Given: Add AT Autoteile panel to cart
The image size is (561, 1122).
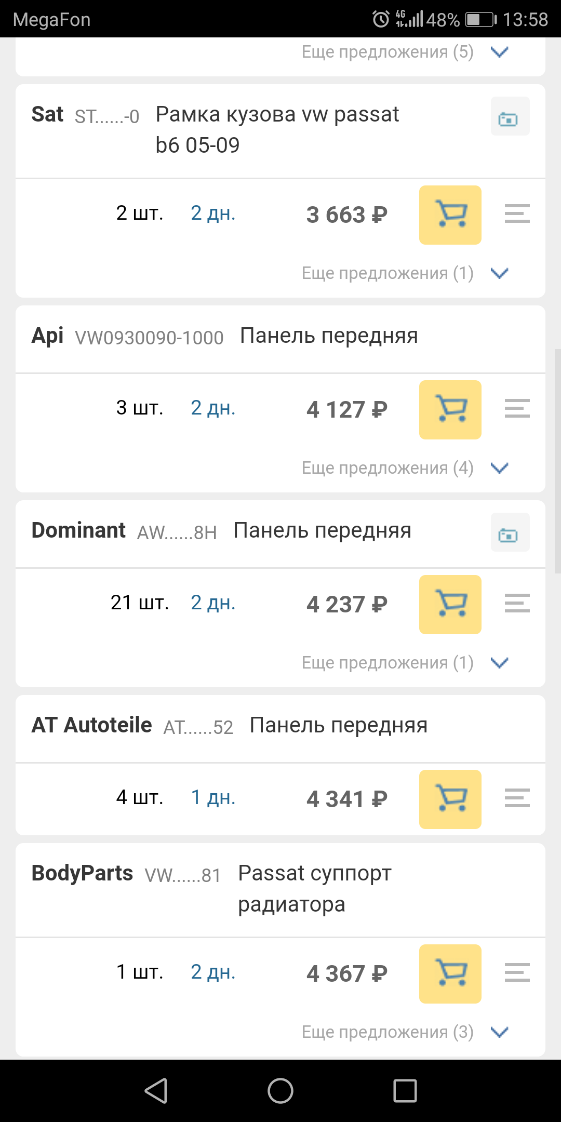Looking at the screenshot, I should coord(450,799).
